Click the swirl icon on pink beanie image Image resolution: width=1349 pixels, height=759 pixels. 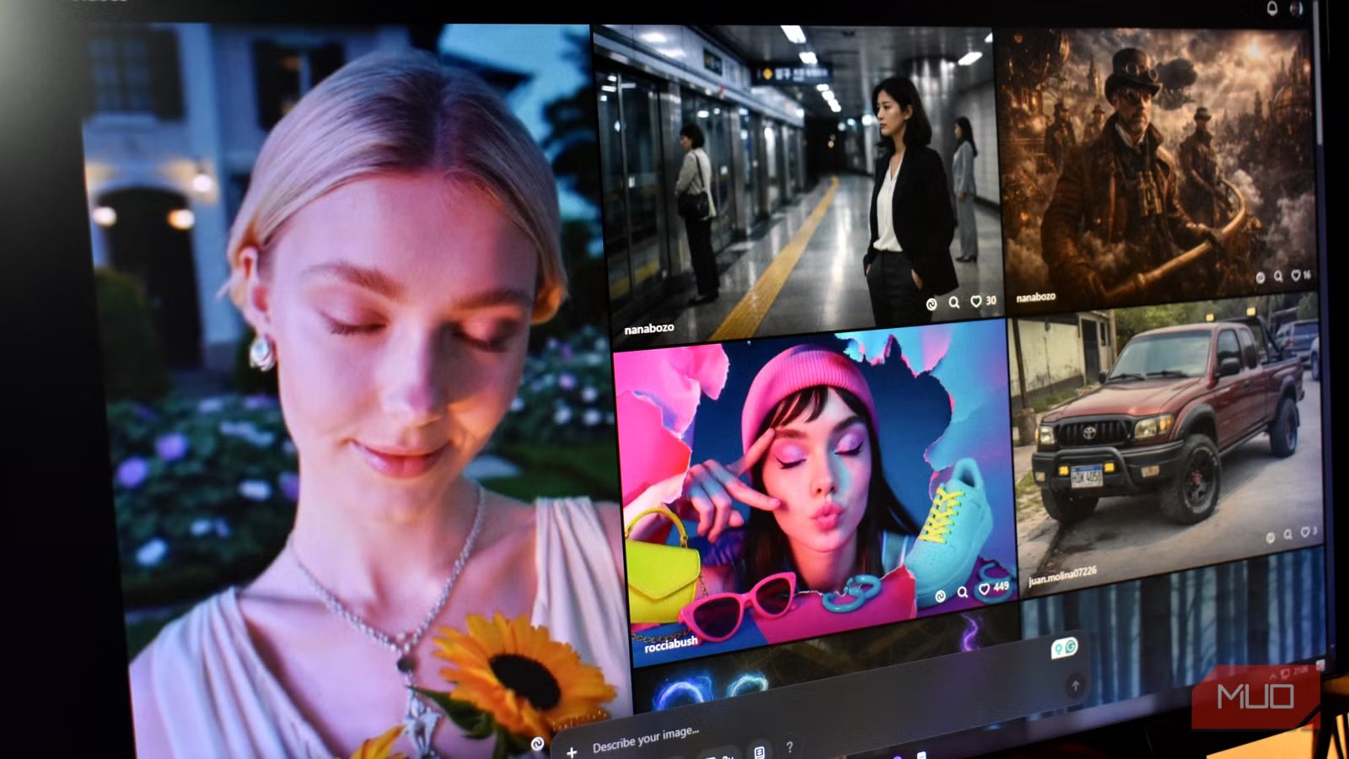940,596
